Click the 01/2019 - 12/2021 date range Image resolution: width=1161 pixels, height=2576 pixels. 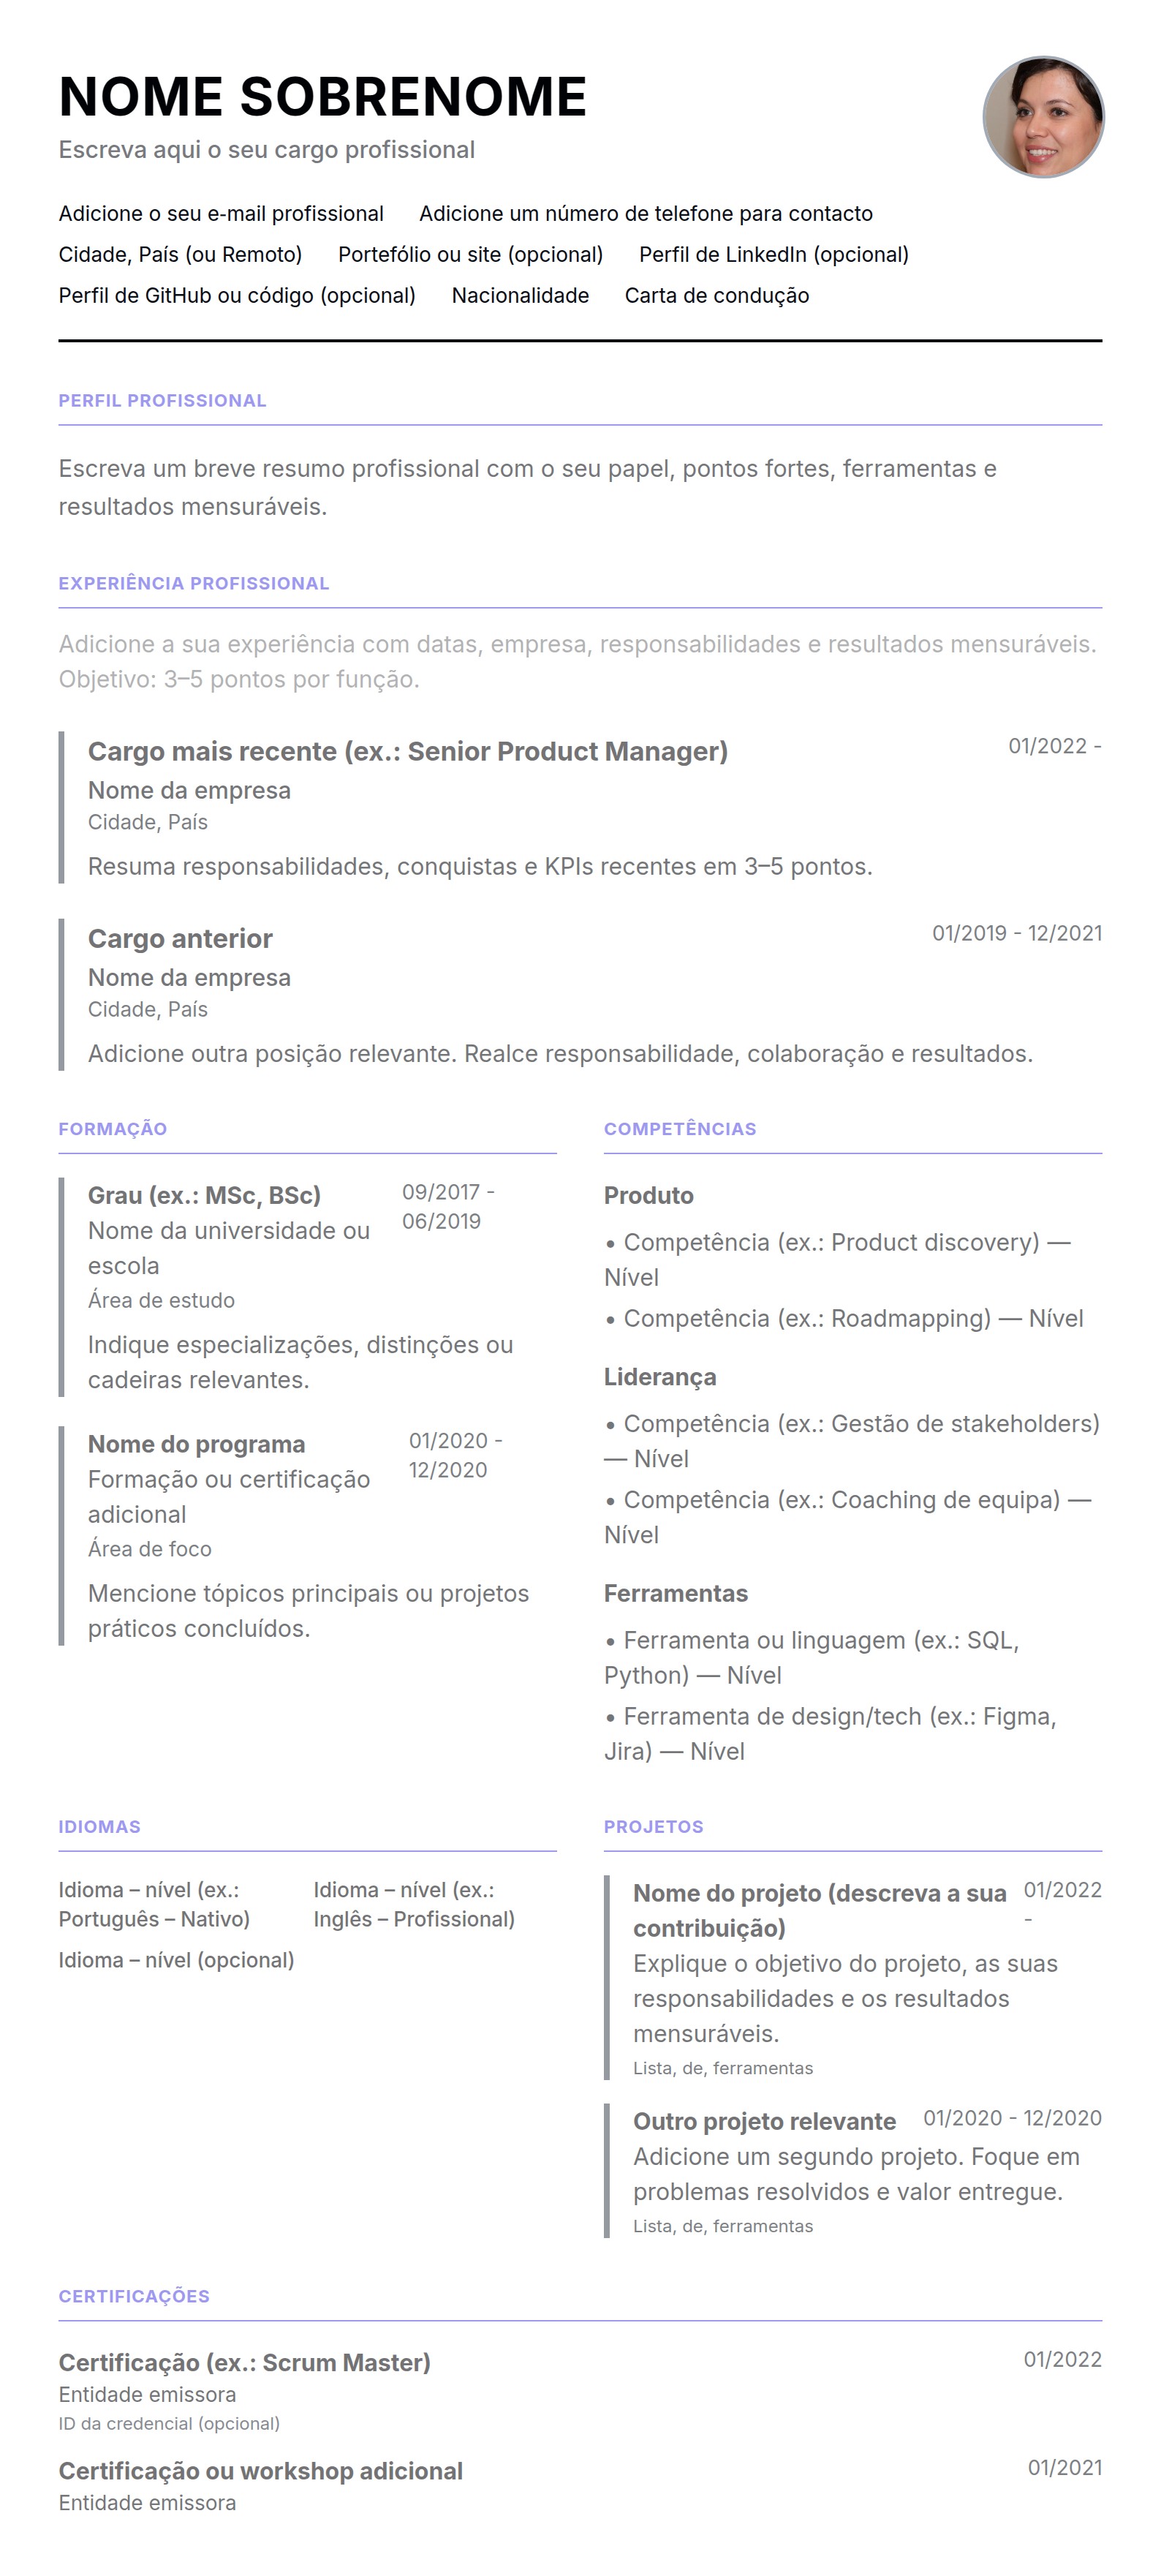point(1016,934)
